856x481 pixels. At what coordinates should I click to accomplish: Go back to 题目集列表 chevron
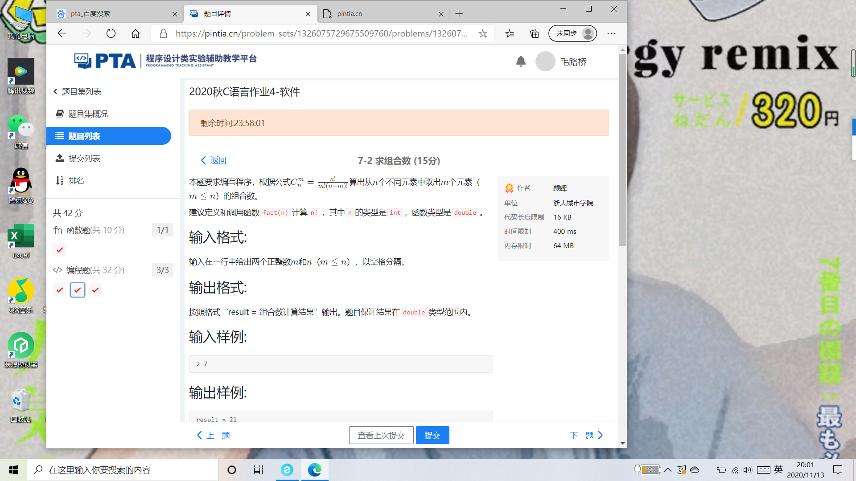[56, 91]
